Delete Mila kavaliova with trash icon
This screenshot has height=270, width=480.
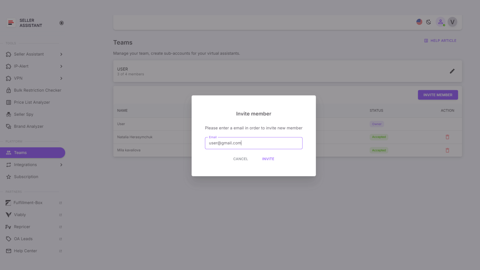coord(447,150)
